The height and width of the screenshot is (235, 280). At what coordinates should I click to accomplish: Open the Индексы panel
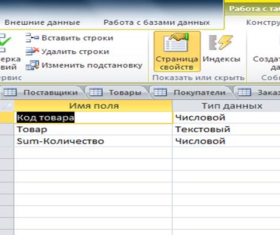[x=221, y=49]
